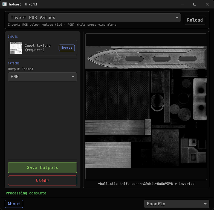
Task: Open the Moonfly theme dropdown
Action: [x=177, y=204]
